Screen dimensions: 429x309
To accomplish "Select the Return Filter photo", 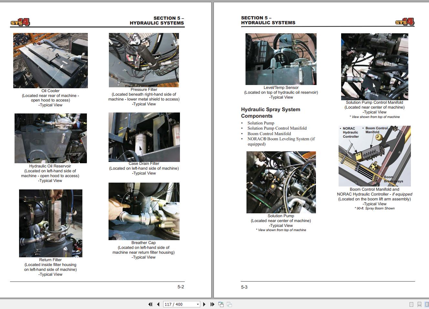I will tap(50, 223).
